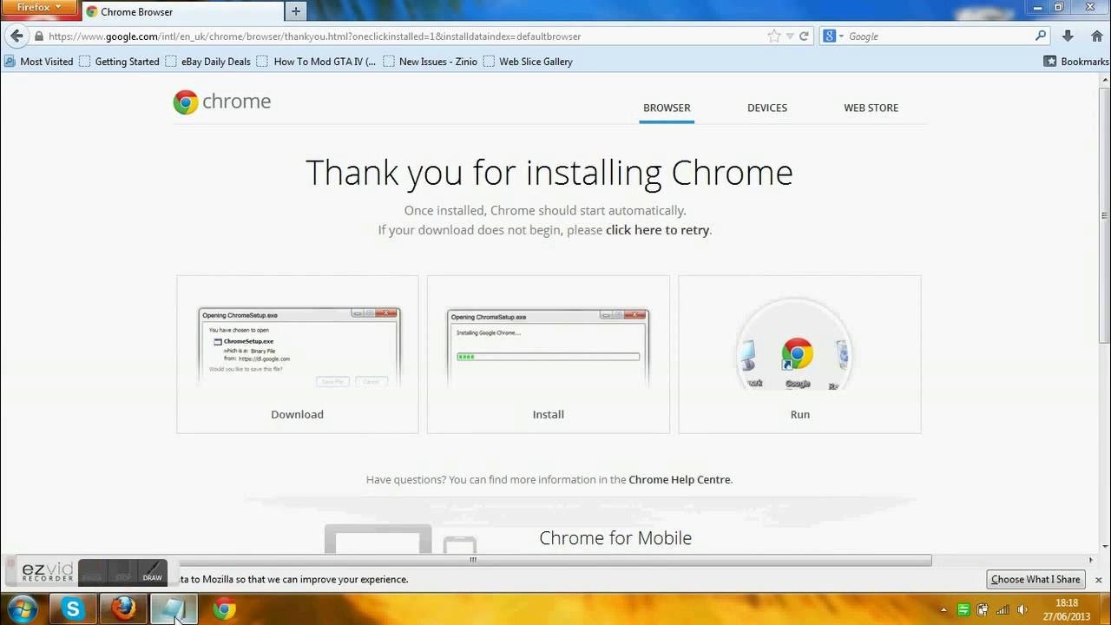Image resolution: width=1111 pixels, height=625 pixels.
Task: Open the network signal tray icon
Action: point(1003,609)
